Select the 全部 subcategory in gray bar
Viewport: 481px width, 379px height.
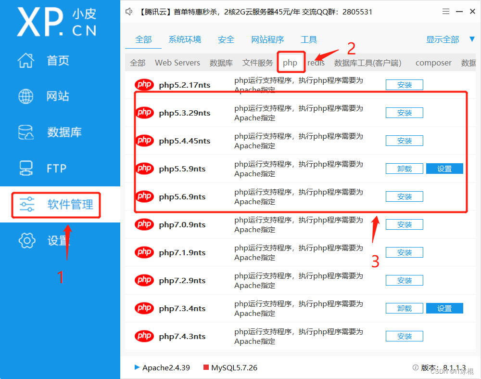pyautogui.click(x=138, y=63)
